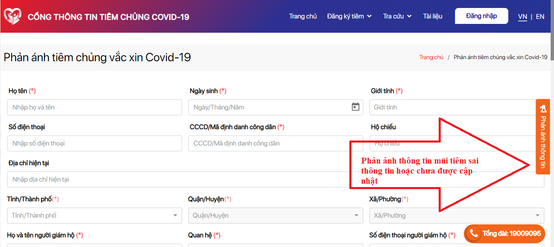Click Trang chủ in the breadcrumb
Screen dimensions: 554x247
coord(431,57)
